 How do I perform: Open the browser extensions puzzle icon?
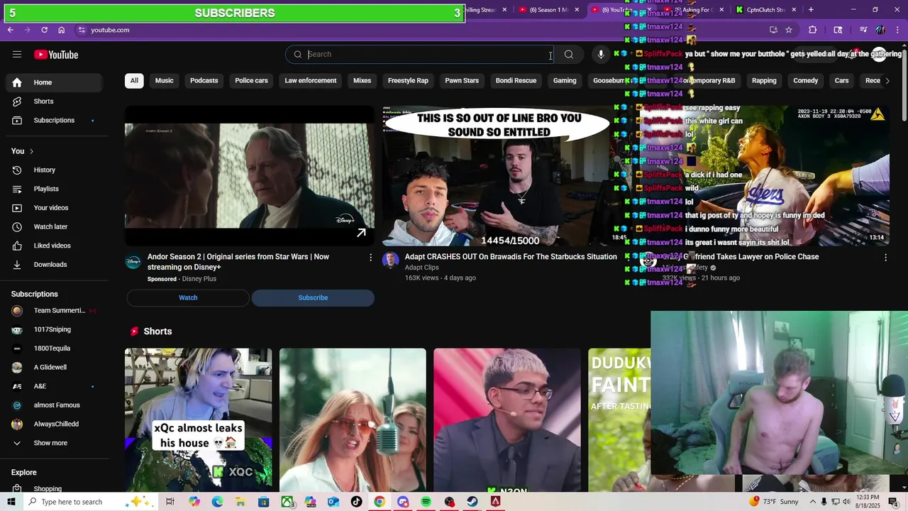pos(813,30)
